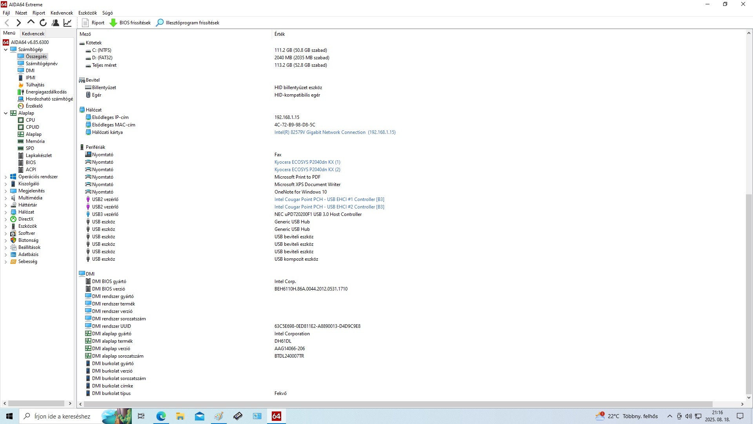Screen dimensions: 753x424
Task: Collapse the Számítógép tree node
Action: tap(5, 49)
